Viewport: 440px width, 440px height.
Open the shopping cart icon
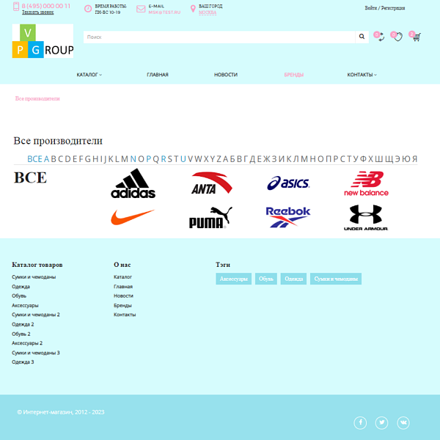pyautogui.click(x=415, y=36)
